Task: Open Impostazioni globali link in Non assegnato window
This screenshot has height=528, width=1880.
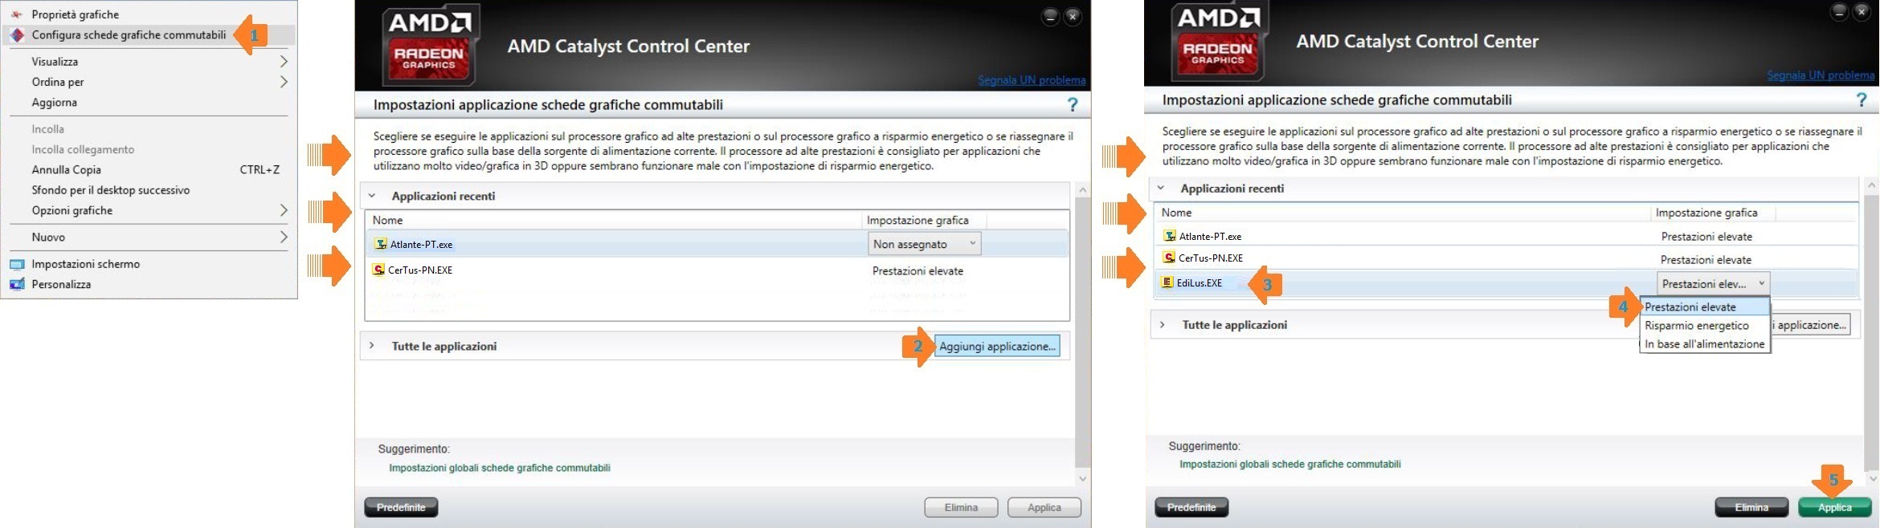Action: pos(500,468)
